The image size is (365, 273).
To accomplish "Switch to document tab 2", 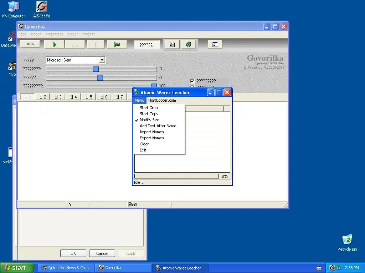I will (43, 97).
